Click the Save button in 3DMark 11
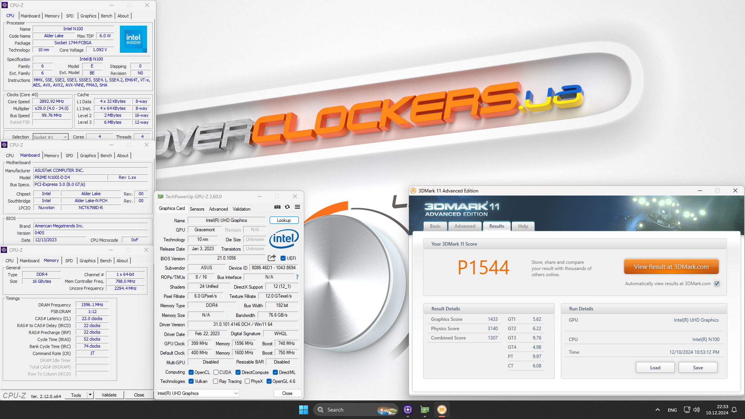The width and height of the screenshot is (745, 419). pyautogui.click(x=698, y=368)
